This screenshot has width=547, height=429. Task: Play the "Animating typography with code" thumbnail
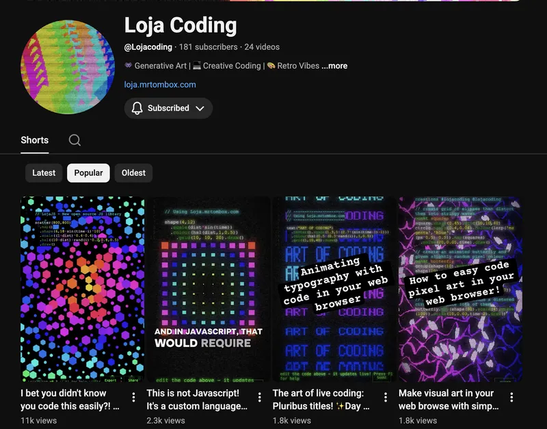pos(334,289)
